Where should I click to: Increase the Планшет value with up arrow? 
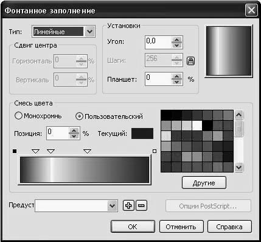pos(176,76)
